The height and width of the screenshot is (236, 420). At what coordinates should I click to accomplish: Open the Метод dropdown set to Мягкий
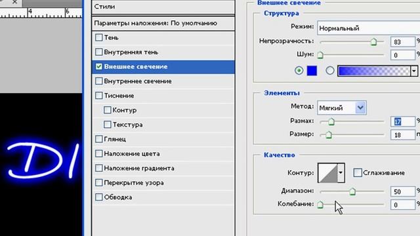342,108
